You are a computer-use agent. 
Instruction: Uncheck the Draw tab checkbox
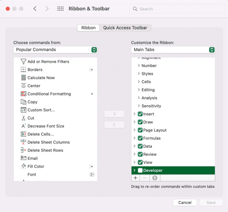pos(140,122)
